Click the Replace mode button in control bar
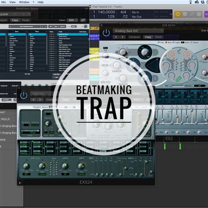208x208 pixels. tap(185, 14)
